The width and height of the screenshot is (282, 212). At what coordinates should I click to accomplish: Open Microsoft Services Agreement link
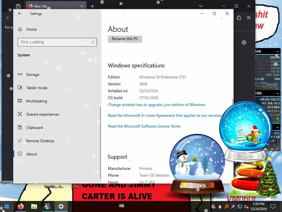tap(165, 116)
